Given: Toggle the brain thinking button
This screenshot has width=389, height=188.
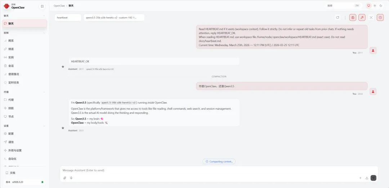Looking at the screenshot, I should [x=353, y=17].
